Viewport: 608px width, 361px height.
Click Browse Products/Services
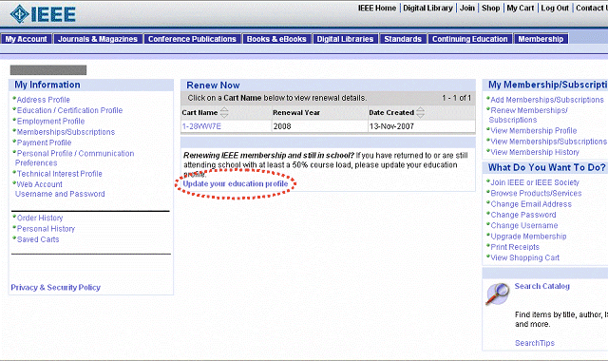coord(536,193)
